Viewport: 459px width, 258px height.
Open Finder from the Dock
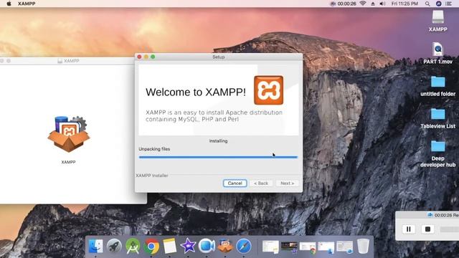[x=95, y=246]
